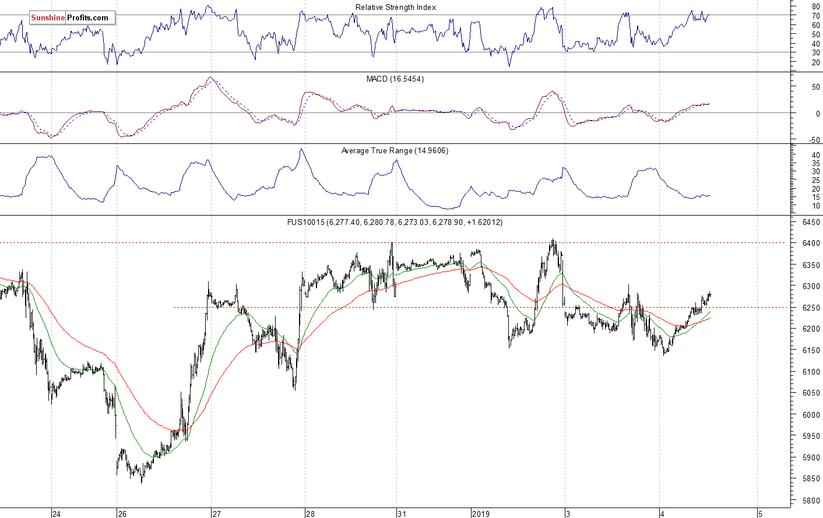This screenshot has width=823, height=518.
Task: Click the RSI 70 axis label
Action: coord(816,16)
